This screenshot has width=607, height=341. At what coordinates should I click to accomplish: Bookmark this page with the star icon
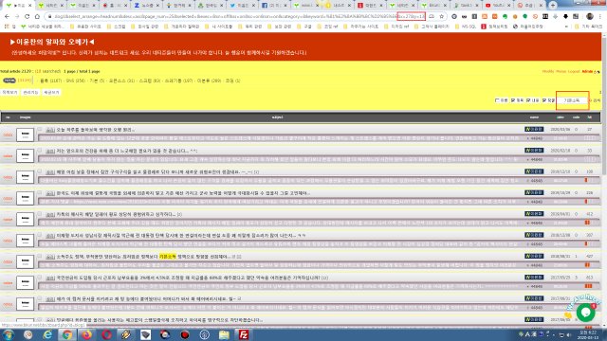click(x=441, y=17)
